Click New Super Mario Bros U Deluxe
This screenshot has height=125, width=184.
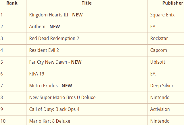pos(62,98)
